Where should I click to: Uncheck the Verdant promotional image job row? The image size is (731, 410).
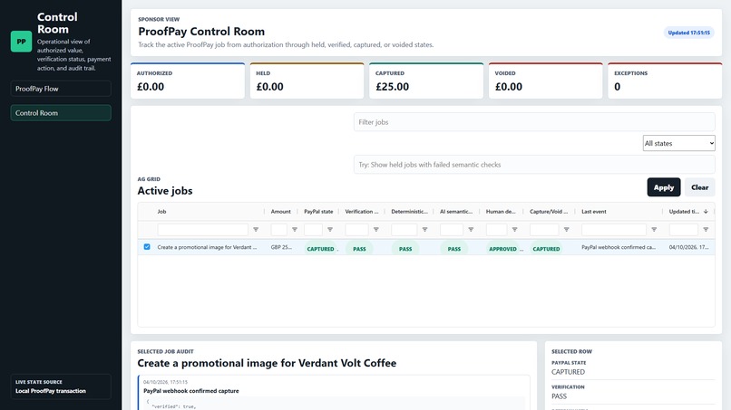pyautogui.click(x=147, y=247)
